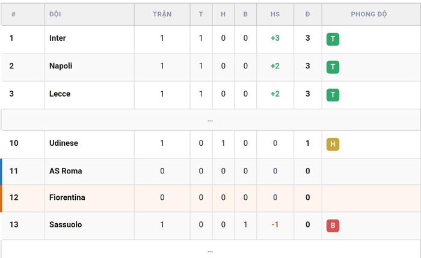
Task: Expand hidden rows below Sassuolo
Action: (x=210, y=250)
